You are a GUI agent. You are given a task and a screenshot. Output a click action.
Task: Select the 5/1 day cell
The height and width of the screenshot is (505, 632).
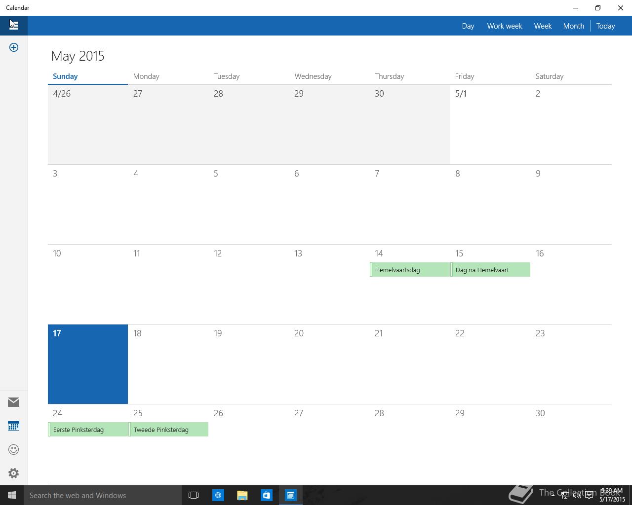pyautogui.click(x=490, y=124)
